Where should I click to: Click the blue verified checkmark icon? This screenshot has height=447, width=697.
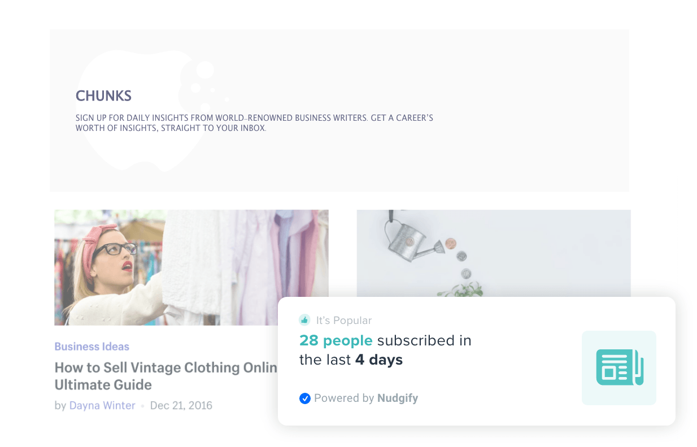[305, 398]
